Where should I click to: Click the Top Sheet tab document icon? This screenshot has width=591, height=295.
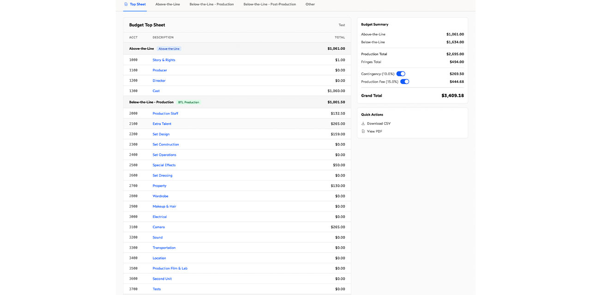126,4
